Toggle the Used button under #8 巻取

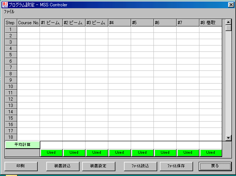(211, 153)
